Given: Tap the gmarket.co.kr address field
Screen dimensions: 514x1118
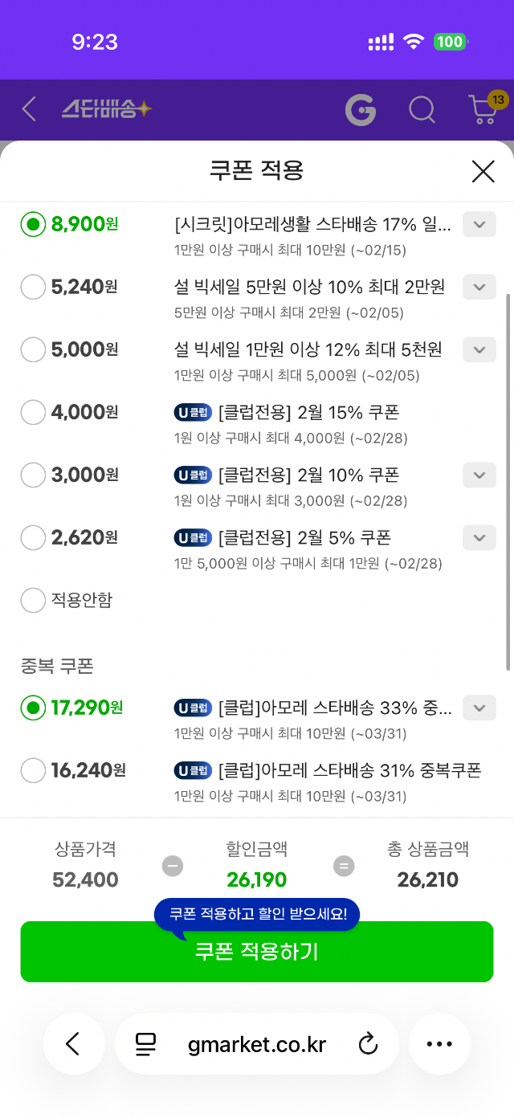Looking at the screenshot, I should coord(256,1043).
